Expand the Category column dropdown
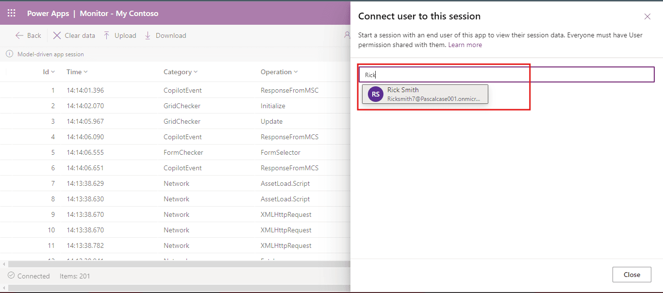The height and width of the screenshot is (293, 663). pyautogui.click(x=196, y=72)
